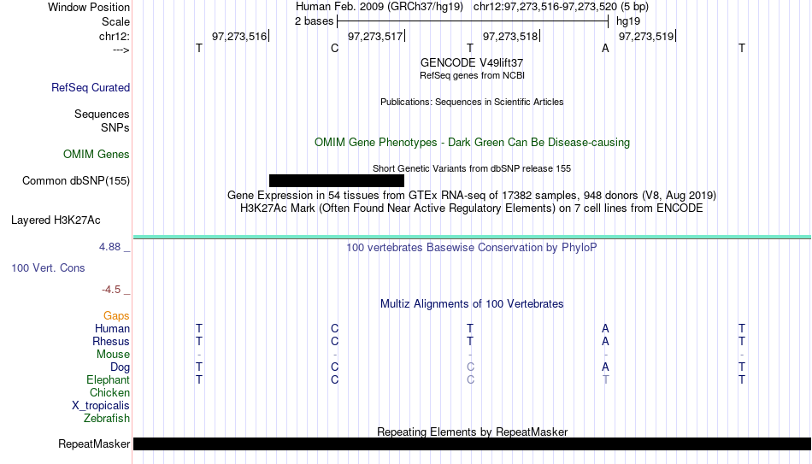Click the X_tropicalis species label

(x=101, y=406)
